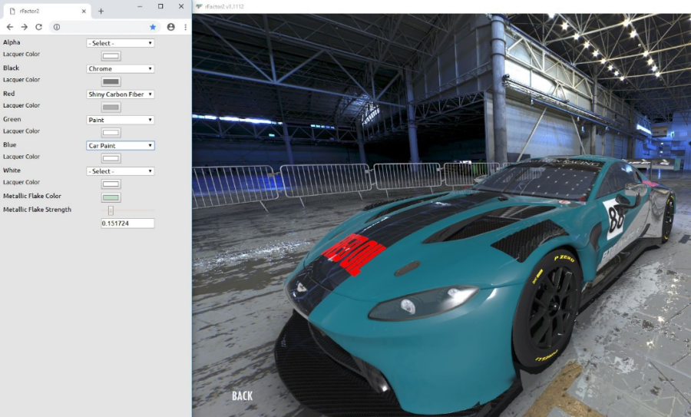Open the White material dropdown
Viewport: 691px width, 417px height.
pyautogui.click(x=121, y=171)
